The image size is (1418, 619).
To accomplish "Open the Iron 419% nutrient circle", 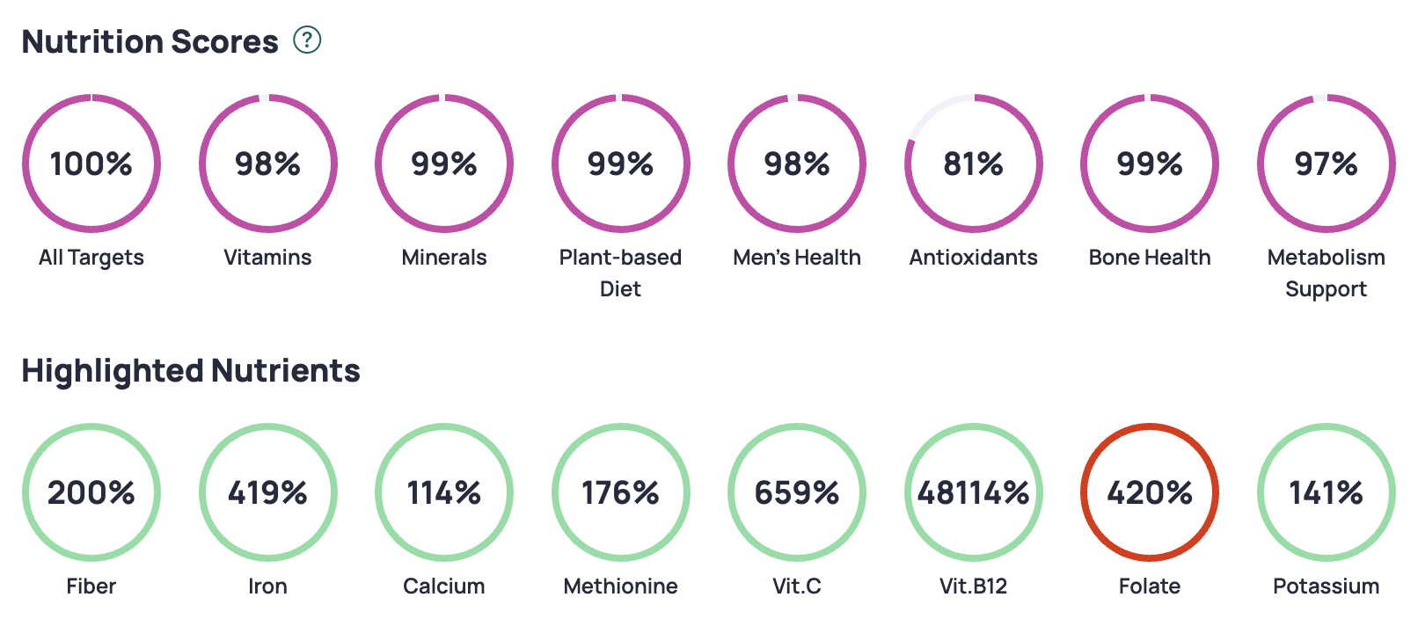I will point(267,492).
